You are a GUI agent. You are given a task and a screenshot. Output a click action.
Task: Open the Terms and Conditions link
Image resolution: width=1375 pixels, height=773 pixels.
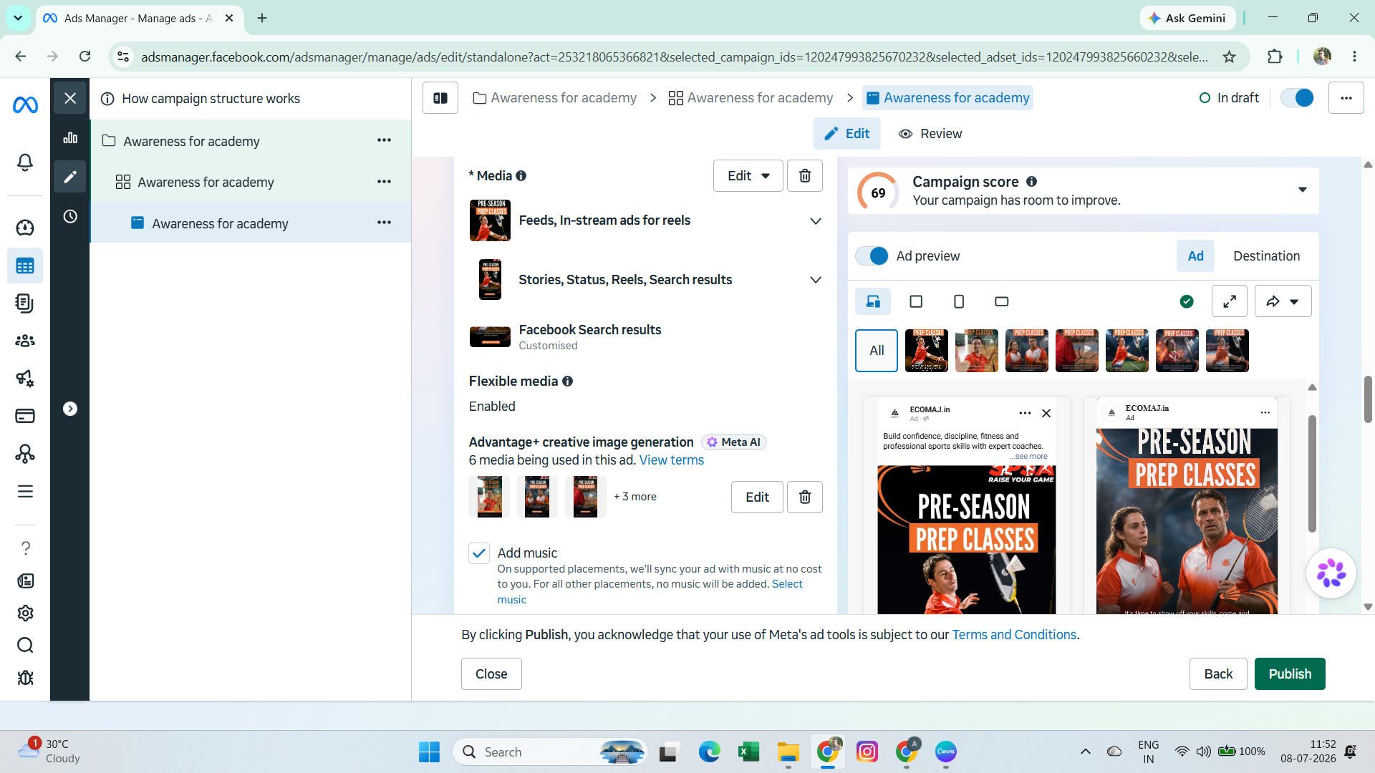click(x=1014, y=635)
